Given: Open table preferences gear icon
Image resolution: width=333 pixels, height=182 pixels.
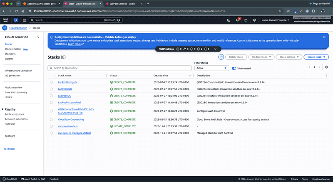Looking at the screenshot, I should point(326,67).
